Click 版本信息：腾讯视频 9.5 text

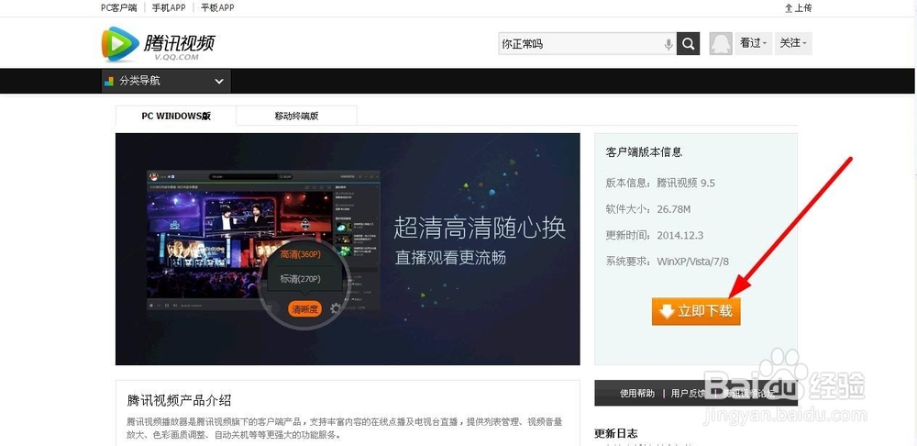[x=660, y=184]
